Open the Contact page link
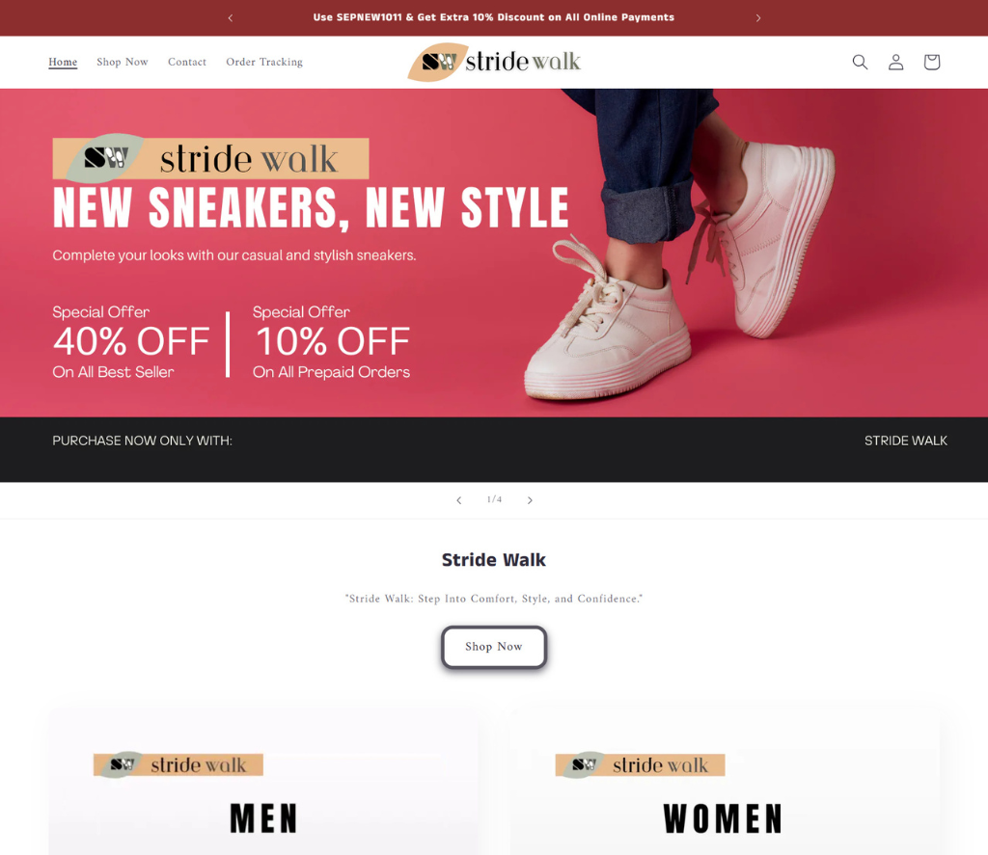Viewport: 988px width, 855px height. tap(187, 62)
